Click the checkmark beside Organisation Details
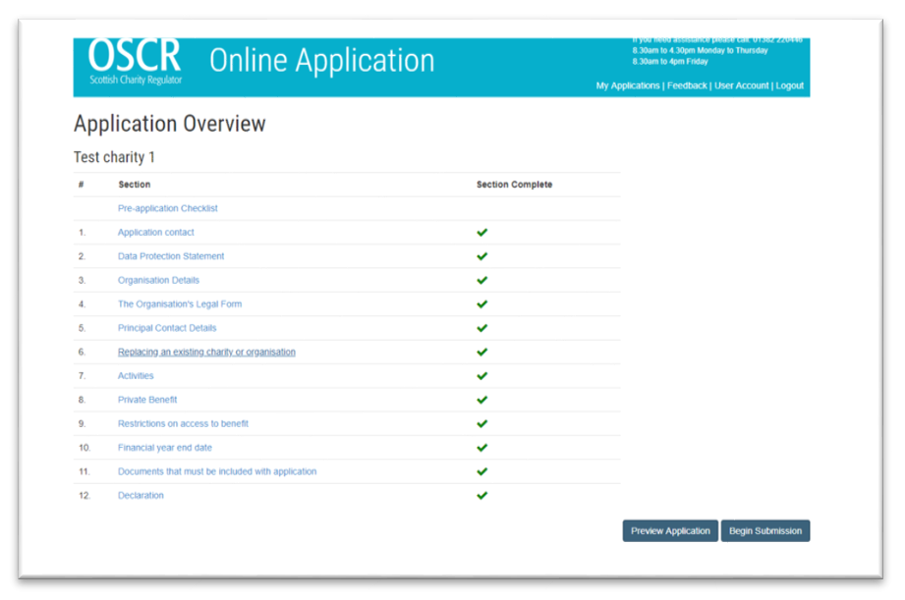The height and width of the screenshot is (600, 905). point(481,280)
